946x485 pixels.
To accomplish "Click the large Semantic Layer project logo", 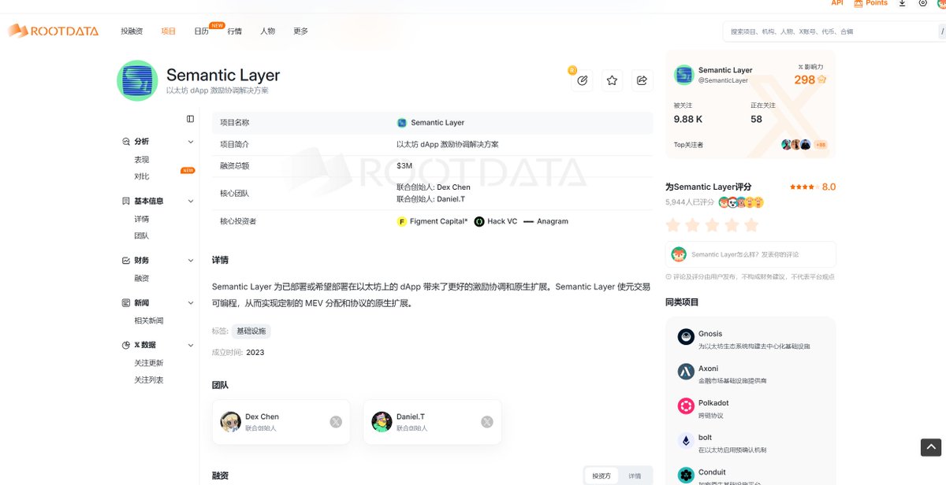I will coord(137,80).
